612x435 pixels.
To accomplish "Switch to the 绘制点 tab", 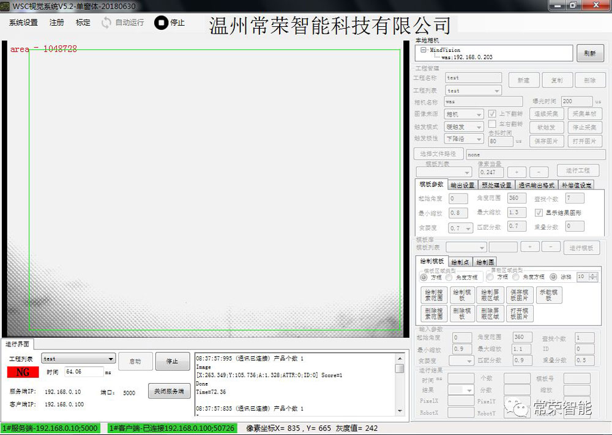I will [460, 262].
